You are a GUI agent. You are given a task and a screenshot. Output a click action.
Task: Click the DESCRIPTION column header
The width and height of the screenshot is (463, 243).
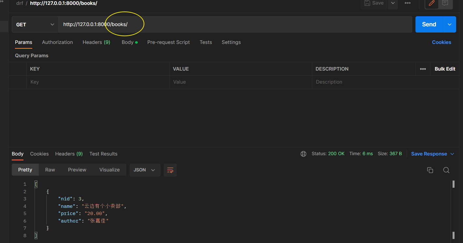pos(332,69)
